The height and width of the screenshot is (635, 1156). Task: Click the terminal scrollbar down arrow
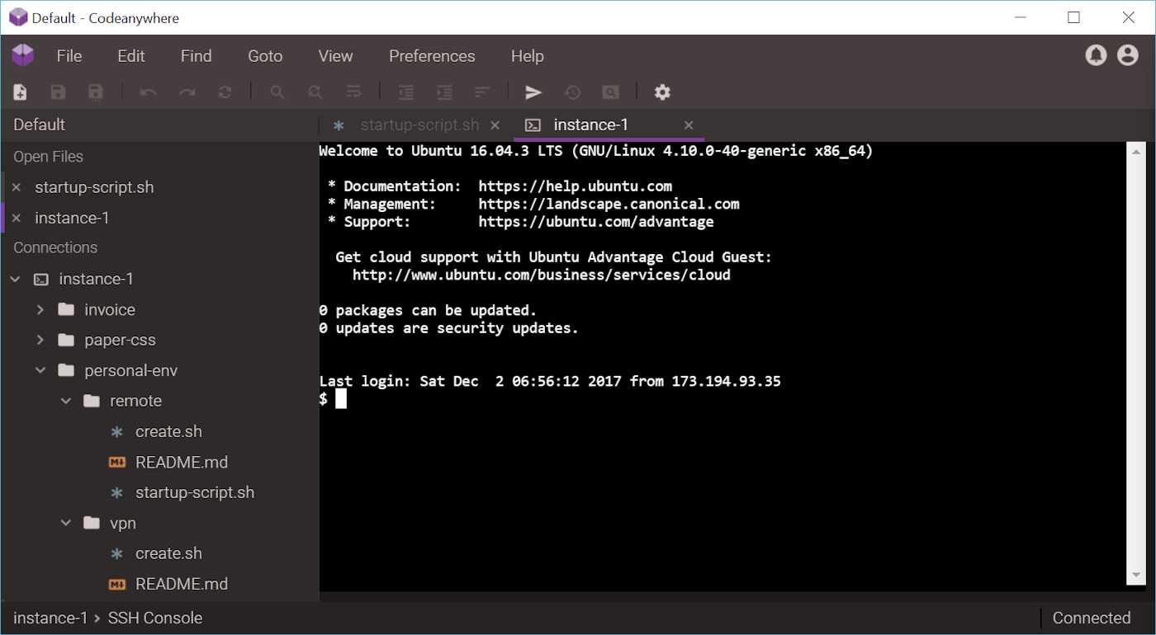pos(1137,575)
